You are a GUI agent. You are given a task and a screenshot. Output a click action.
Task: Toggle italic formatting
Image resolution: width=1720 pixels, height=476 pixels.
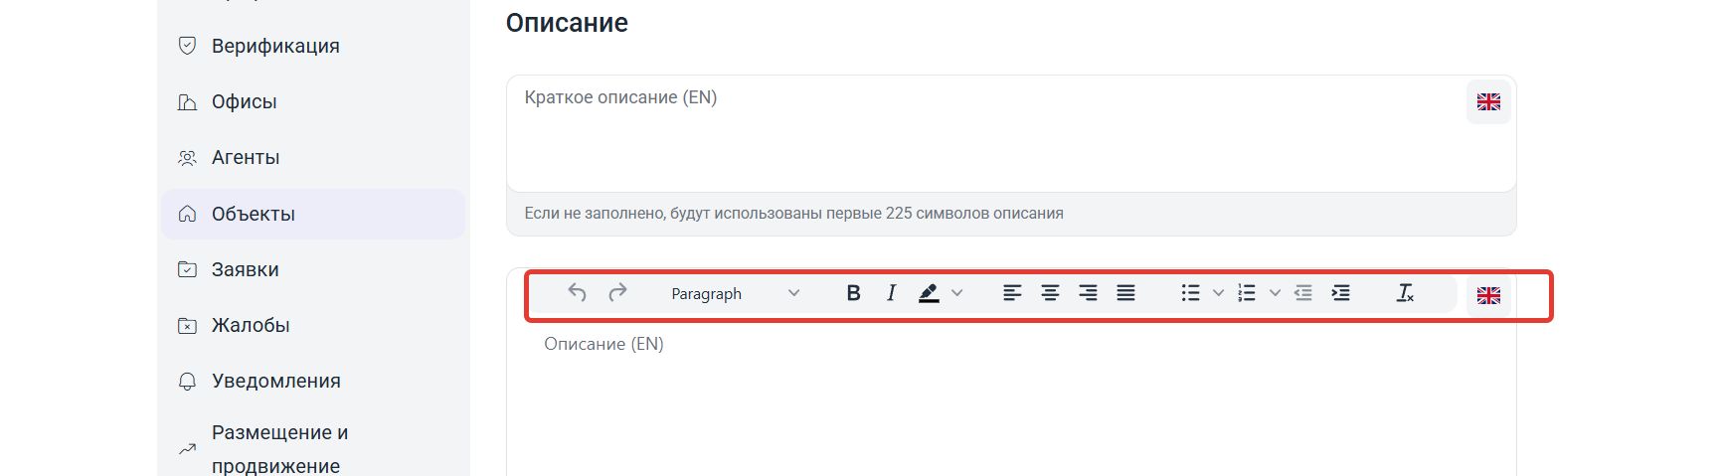(891, 293)
